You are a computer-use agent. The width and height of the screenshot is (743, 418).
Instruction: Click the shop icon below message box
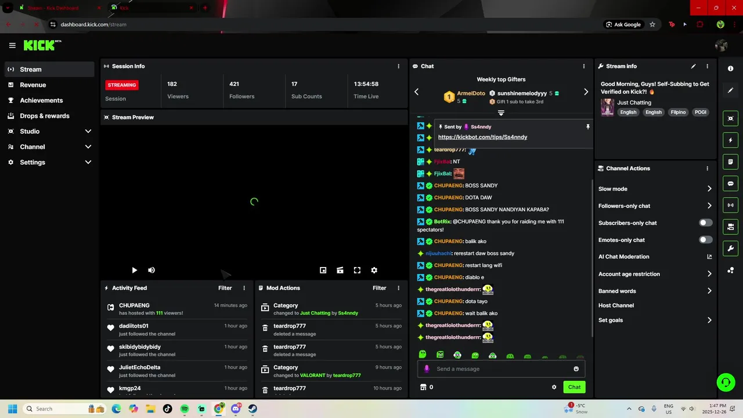[423, 387]
